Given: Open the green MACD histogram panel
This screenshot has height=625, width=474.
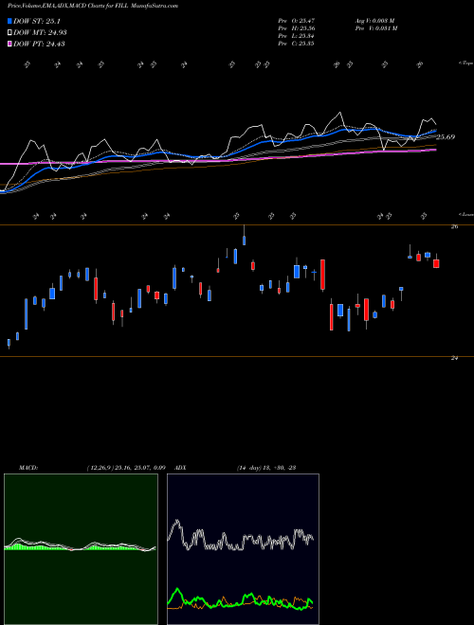Looking at the screenshot, I should click(81, 549).
